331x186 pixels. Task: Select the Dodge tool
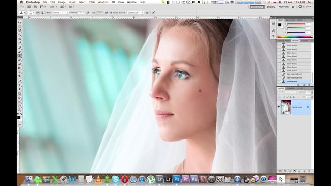[20, 76]
